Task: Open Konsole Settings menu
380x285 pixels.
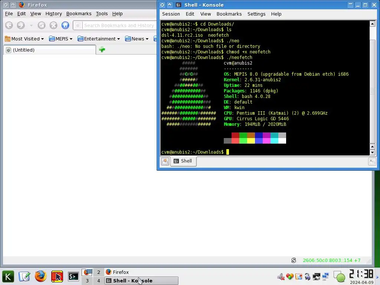Action: [256, 14]
